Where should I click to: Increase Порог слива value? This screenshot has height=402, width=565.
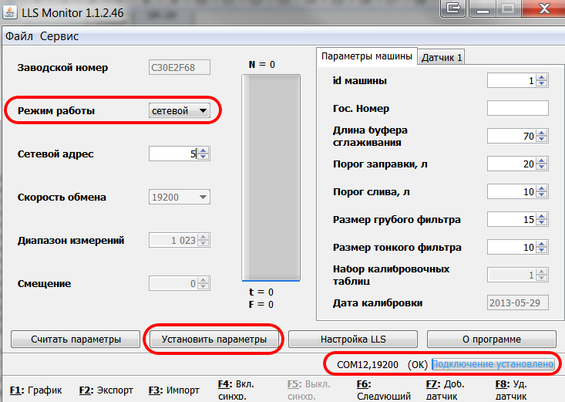[x=542, y=188]
